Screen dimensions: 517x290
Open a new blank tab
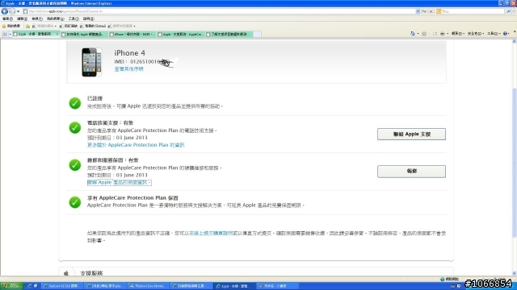257,34
